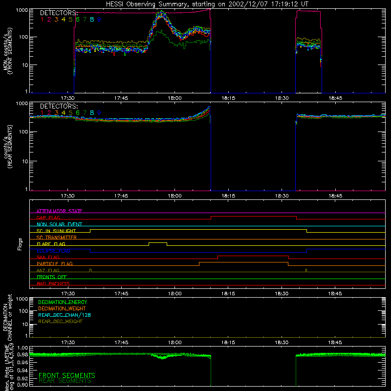This screenshot has width=391, height=391.
Task: Click blue detector 9 in front segments legend
Action: click(x=99, y=20)
